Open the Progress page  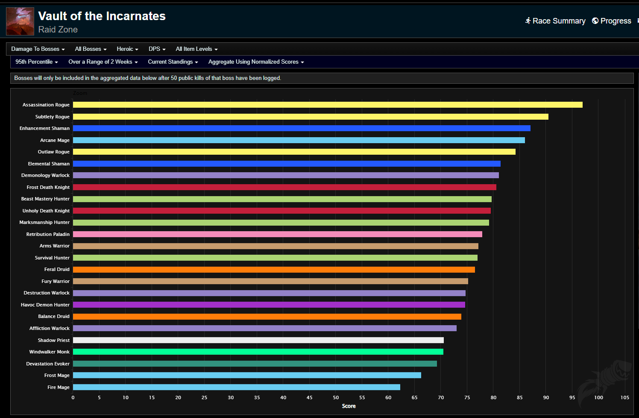pos(615,21)
